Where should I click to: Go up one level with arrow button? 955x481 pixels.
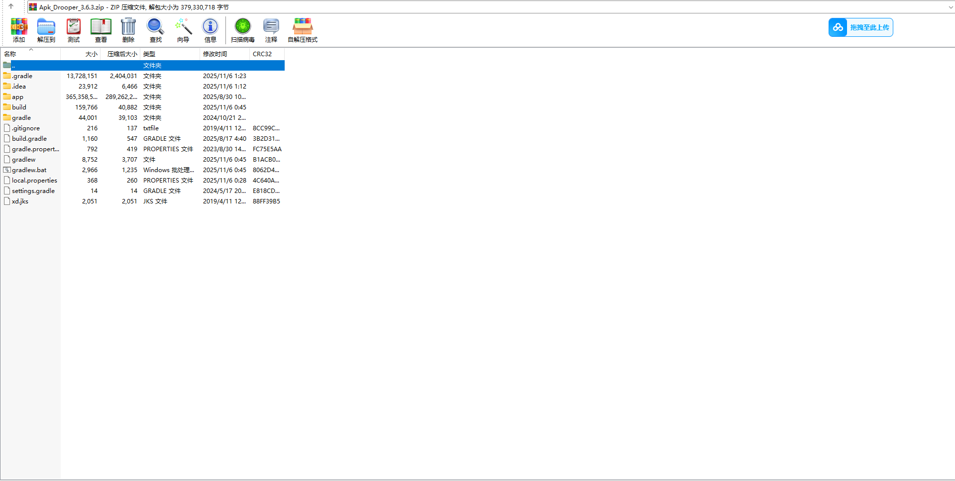[11, 7]
